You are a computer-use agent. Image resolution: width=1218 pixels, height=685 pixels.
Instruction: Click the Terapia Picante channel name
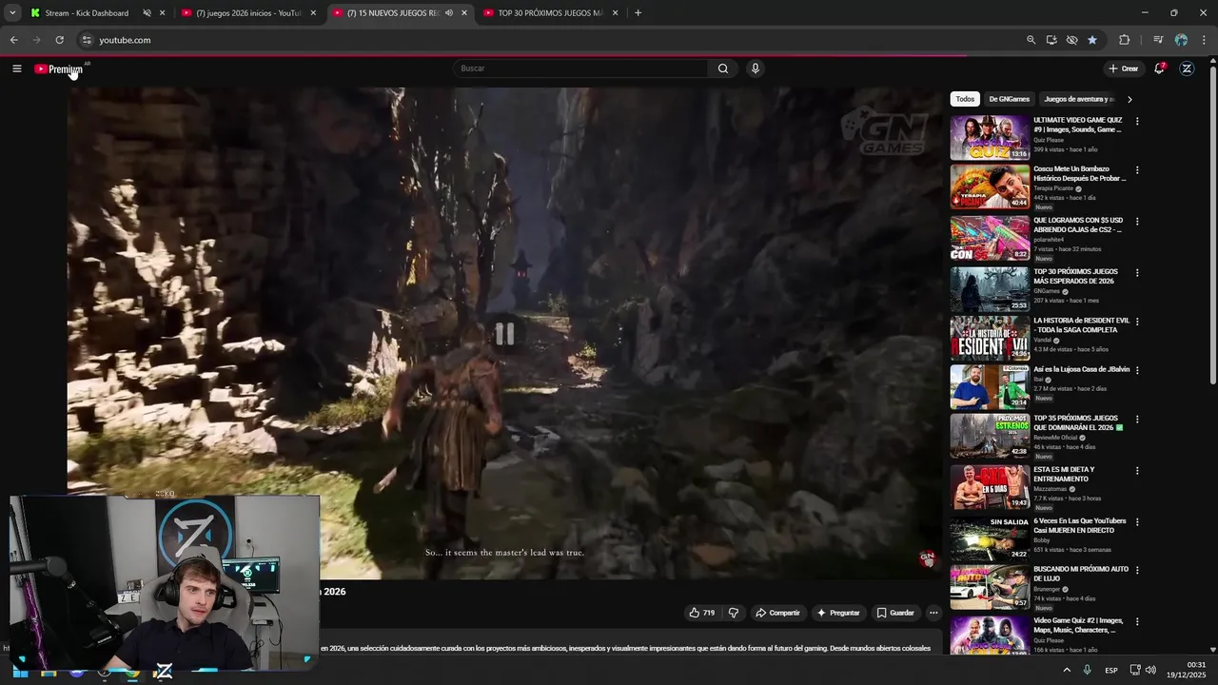click(x=1053, y=188)
